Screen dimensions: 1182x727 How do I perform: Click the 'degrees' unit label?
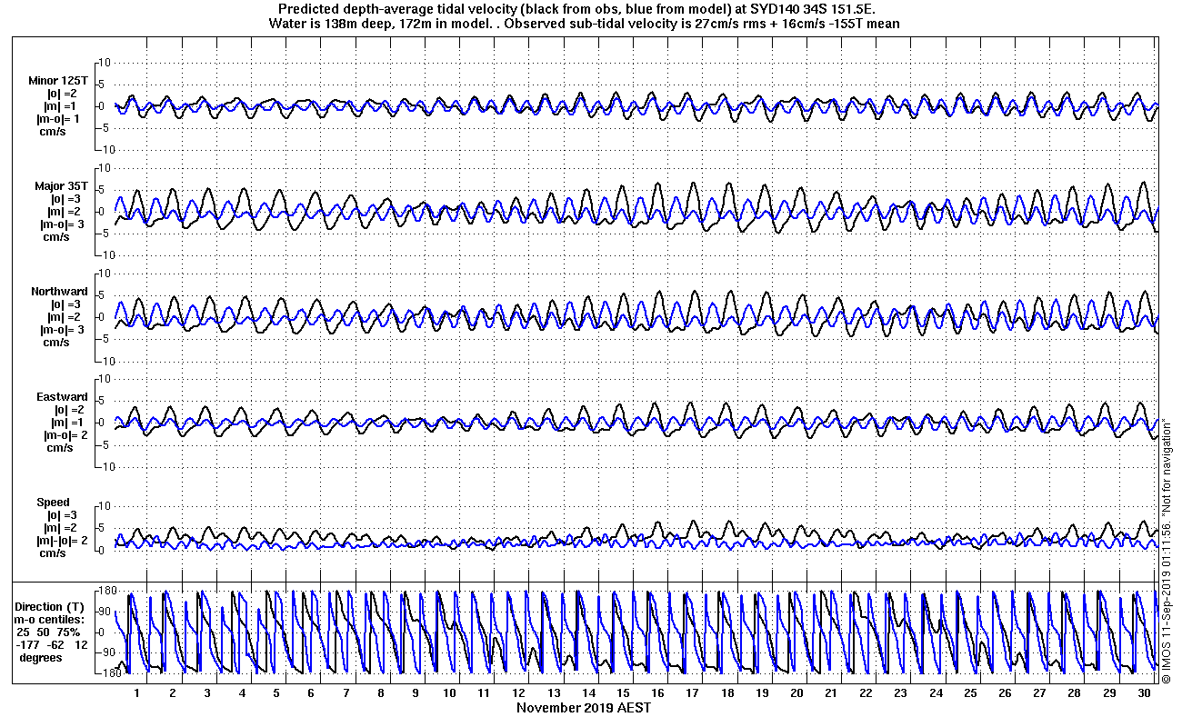click(41, 657)
